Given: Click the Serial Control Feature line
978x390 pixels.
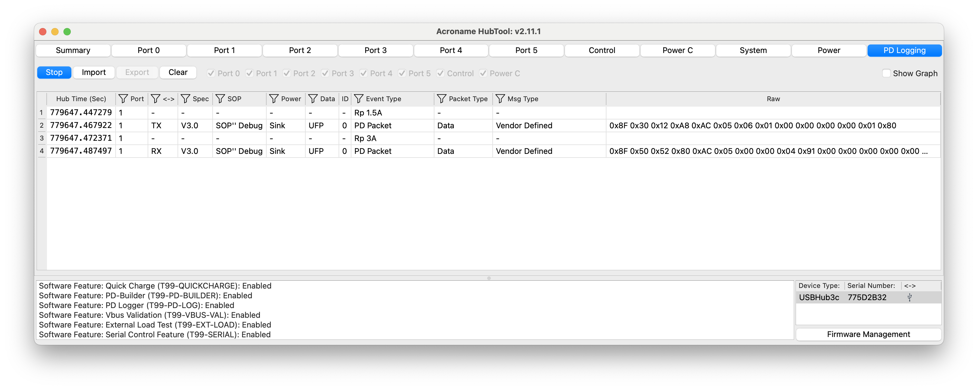Looking at the screenshot, I should coord(155,335).
